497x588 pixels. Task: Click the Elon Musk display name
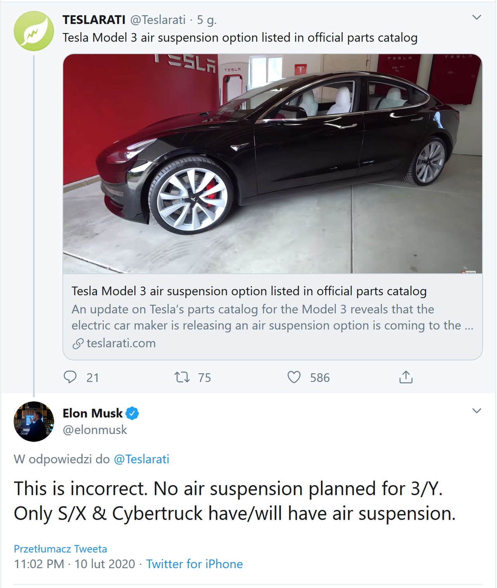click(x=92, y=413)
